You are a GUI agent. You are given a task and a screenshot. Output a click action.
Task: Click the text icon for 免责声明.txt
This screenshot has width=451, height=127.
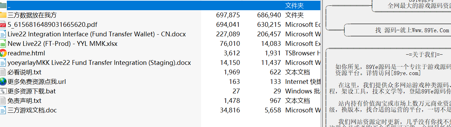coord(3,101)
